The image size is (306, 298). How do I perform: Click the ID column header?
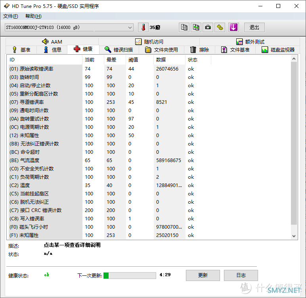[44, 60]
